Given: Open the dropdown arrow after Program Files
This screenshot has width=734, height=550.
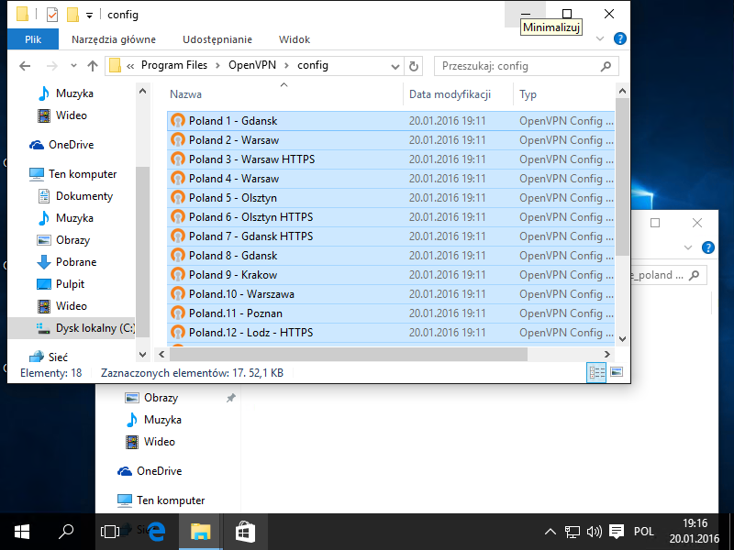Looking at the screenshot, I should (217, 66).
